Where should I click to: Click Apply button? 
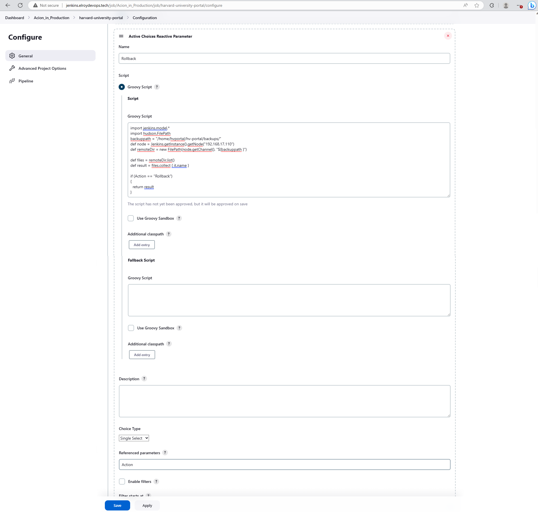[x=147, y=505]
